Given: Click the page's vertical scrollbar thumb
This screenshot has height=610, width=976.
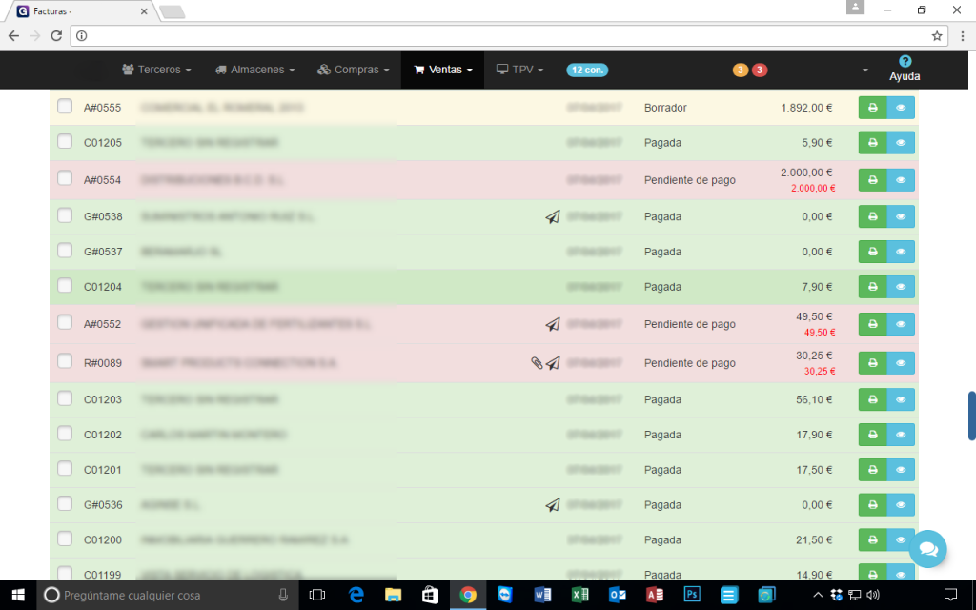Looking at the screenshot, I should (971, 416).
